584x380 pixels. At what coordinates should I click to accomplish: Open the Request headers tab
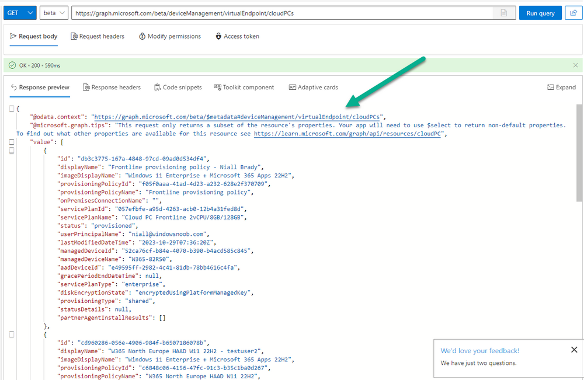98,36
